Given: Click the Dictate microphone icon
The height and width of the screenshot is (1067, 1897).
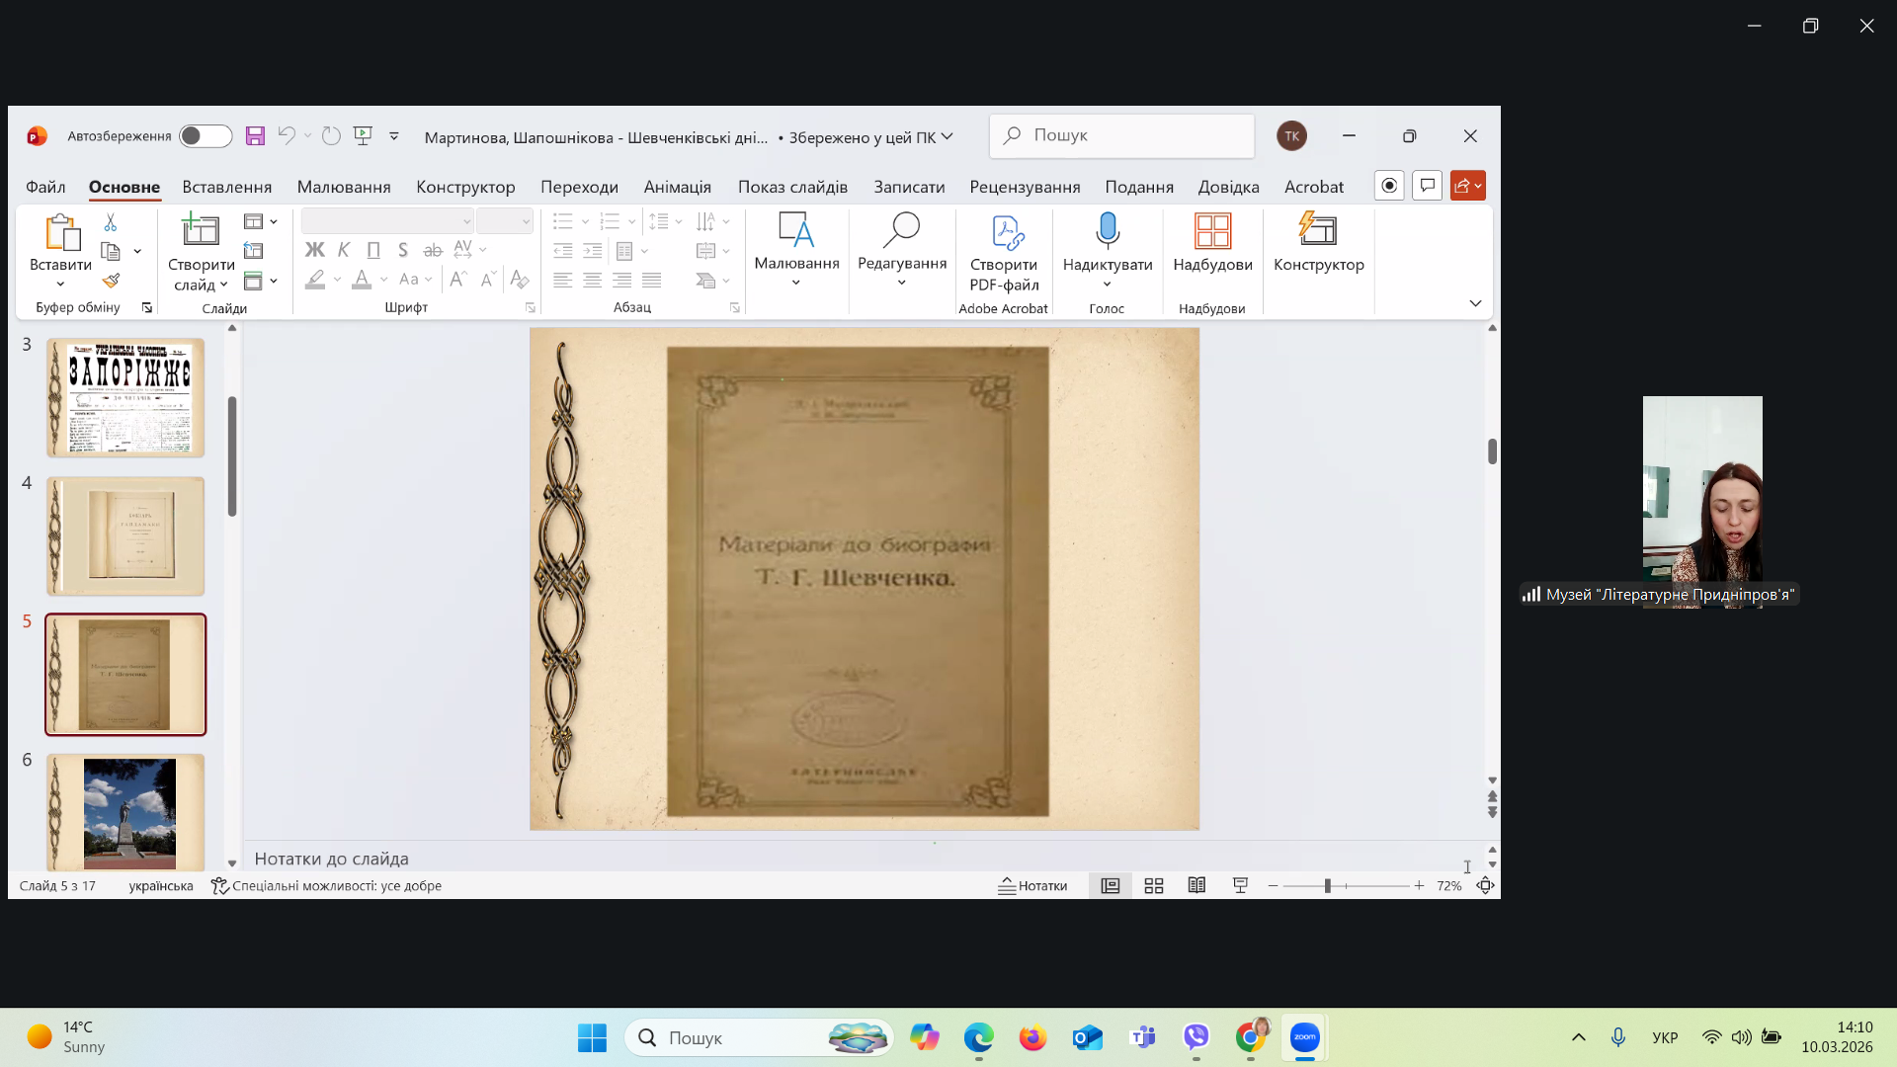Looking at the screenshot, I should coord(1107,231).
